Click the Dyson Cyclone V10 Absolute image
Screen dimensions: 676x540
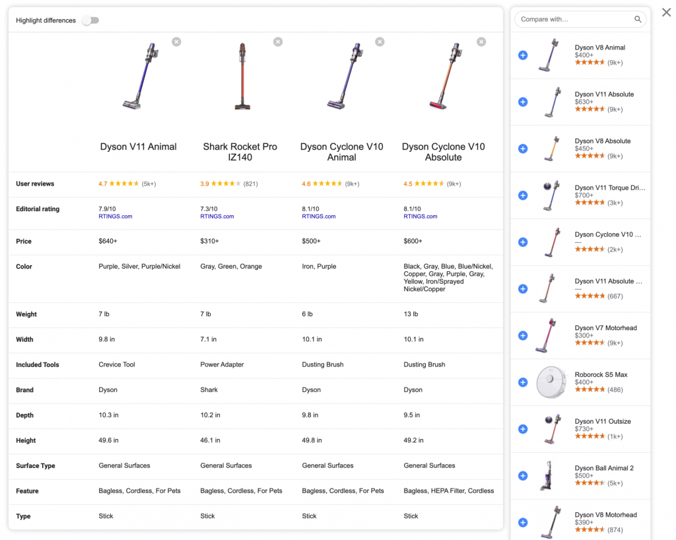[446, 77]
